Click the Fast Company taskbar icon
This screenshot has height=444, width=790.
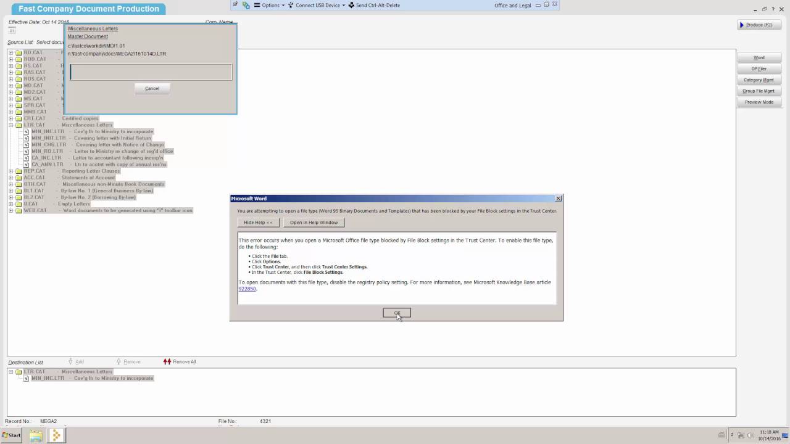tap(56, 436)
